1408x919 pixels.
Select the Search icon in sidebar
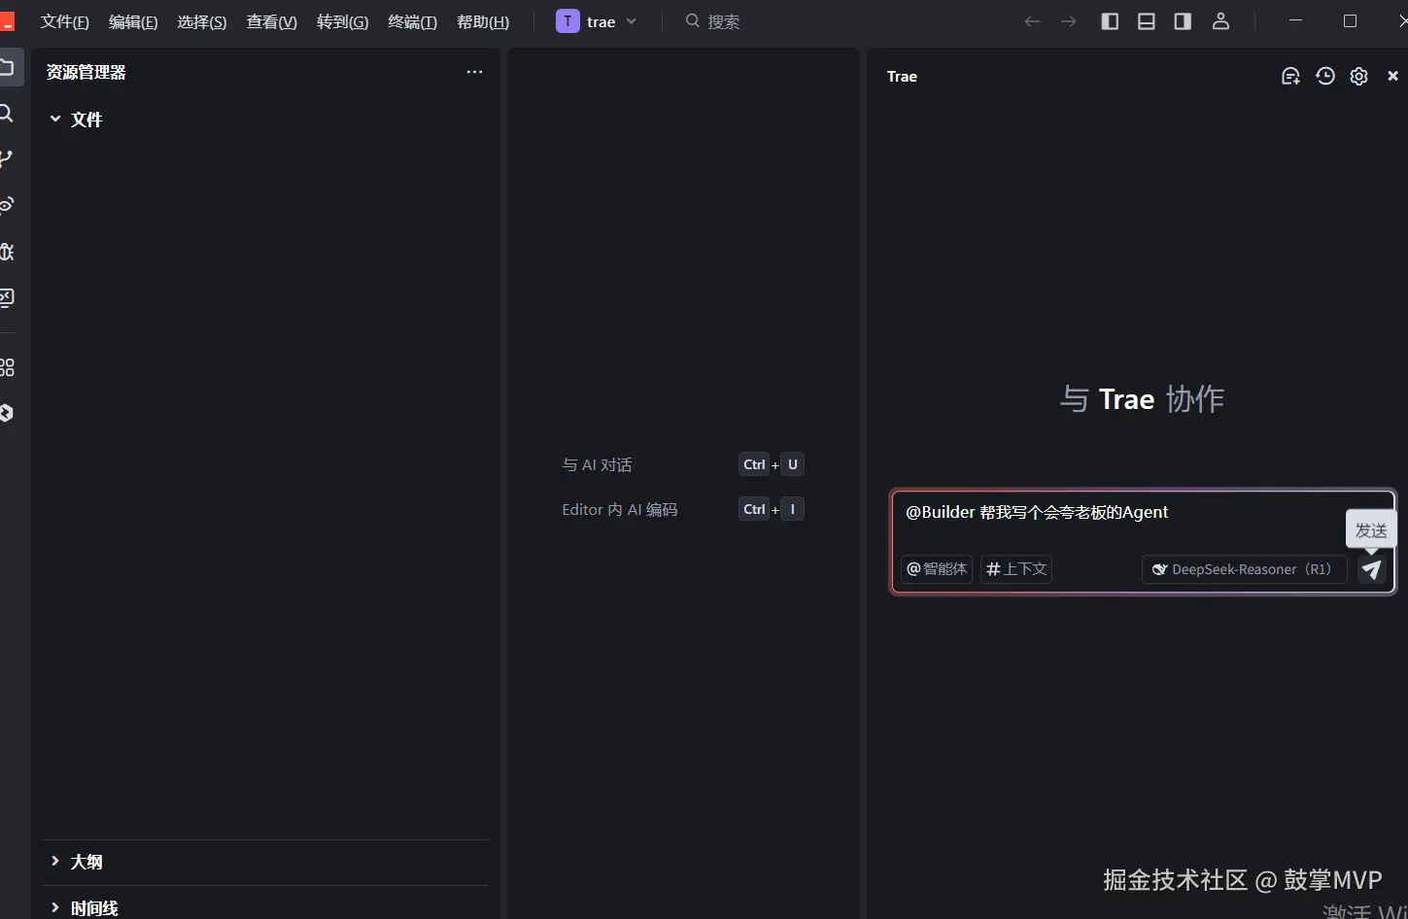point(7,114)
